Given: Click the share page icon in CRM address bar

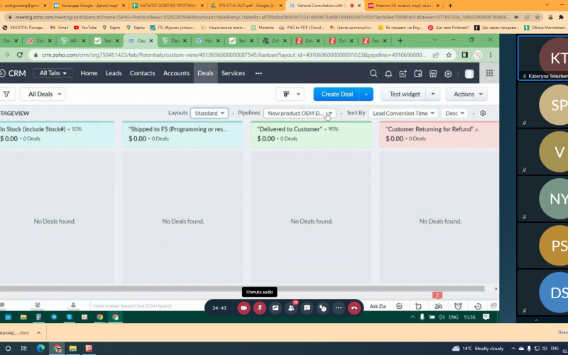Looking at the screenshot, I should [x=436, y=55].
